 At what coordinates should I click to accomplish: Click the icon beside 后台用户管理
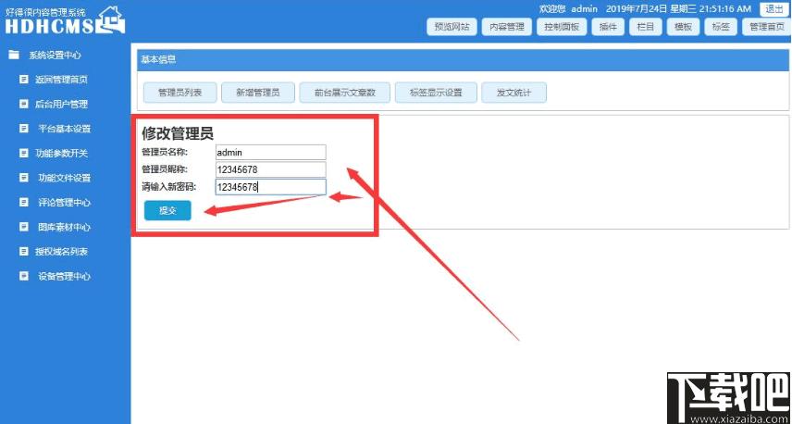pyautogui.click(x=24, y=104)
